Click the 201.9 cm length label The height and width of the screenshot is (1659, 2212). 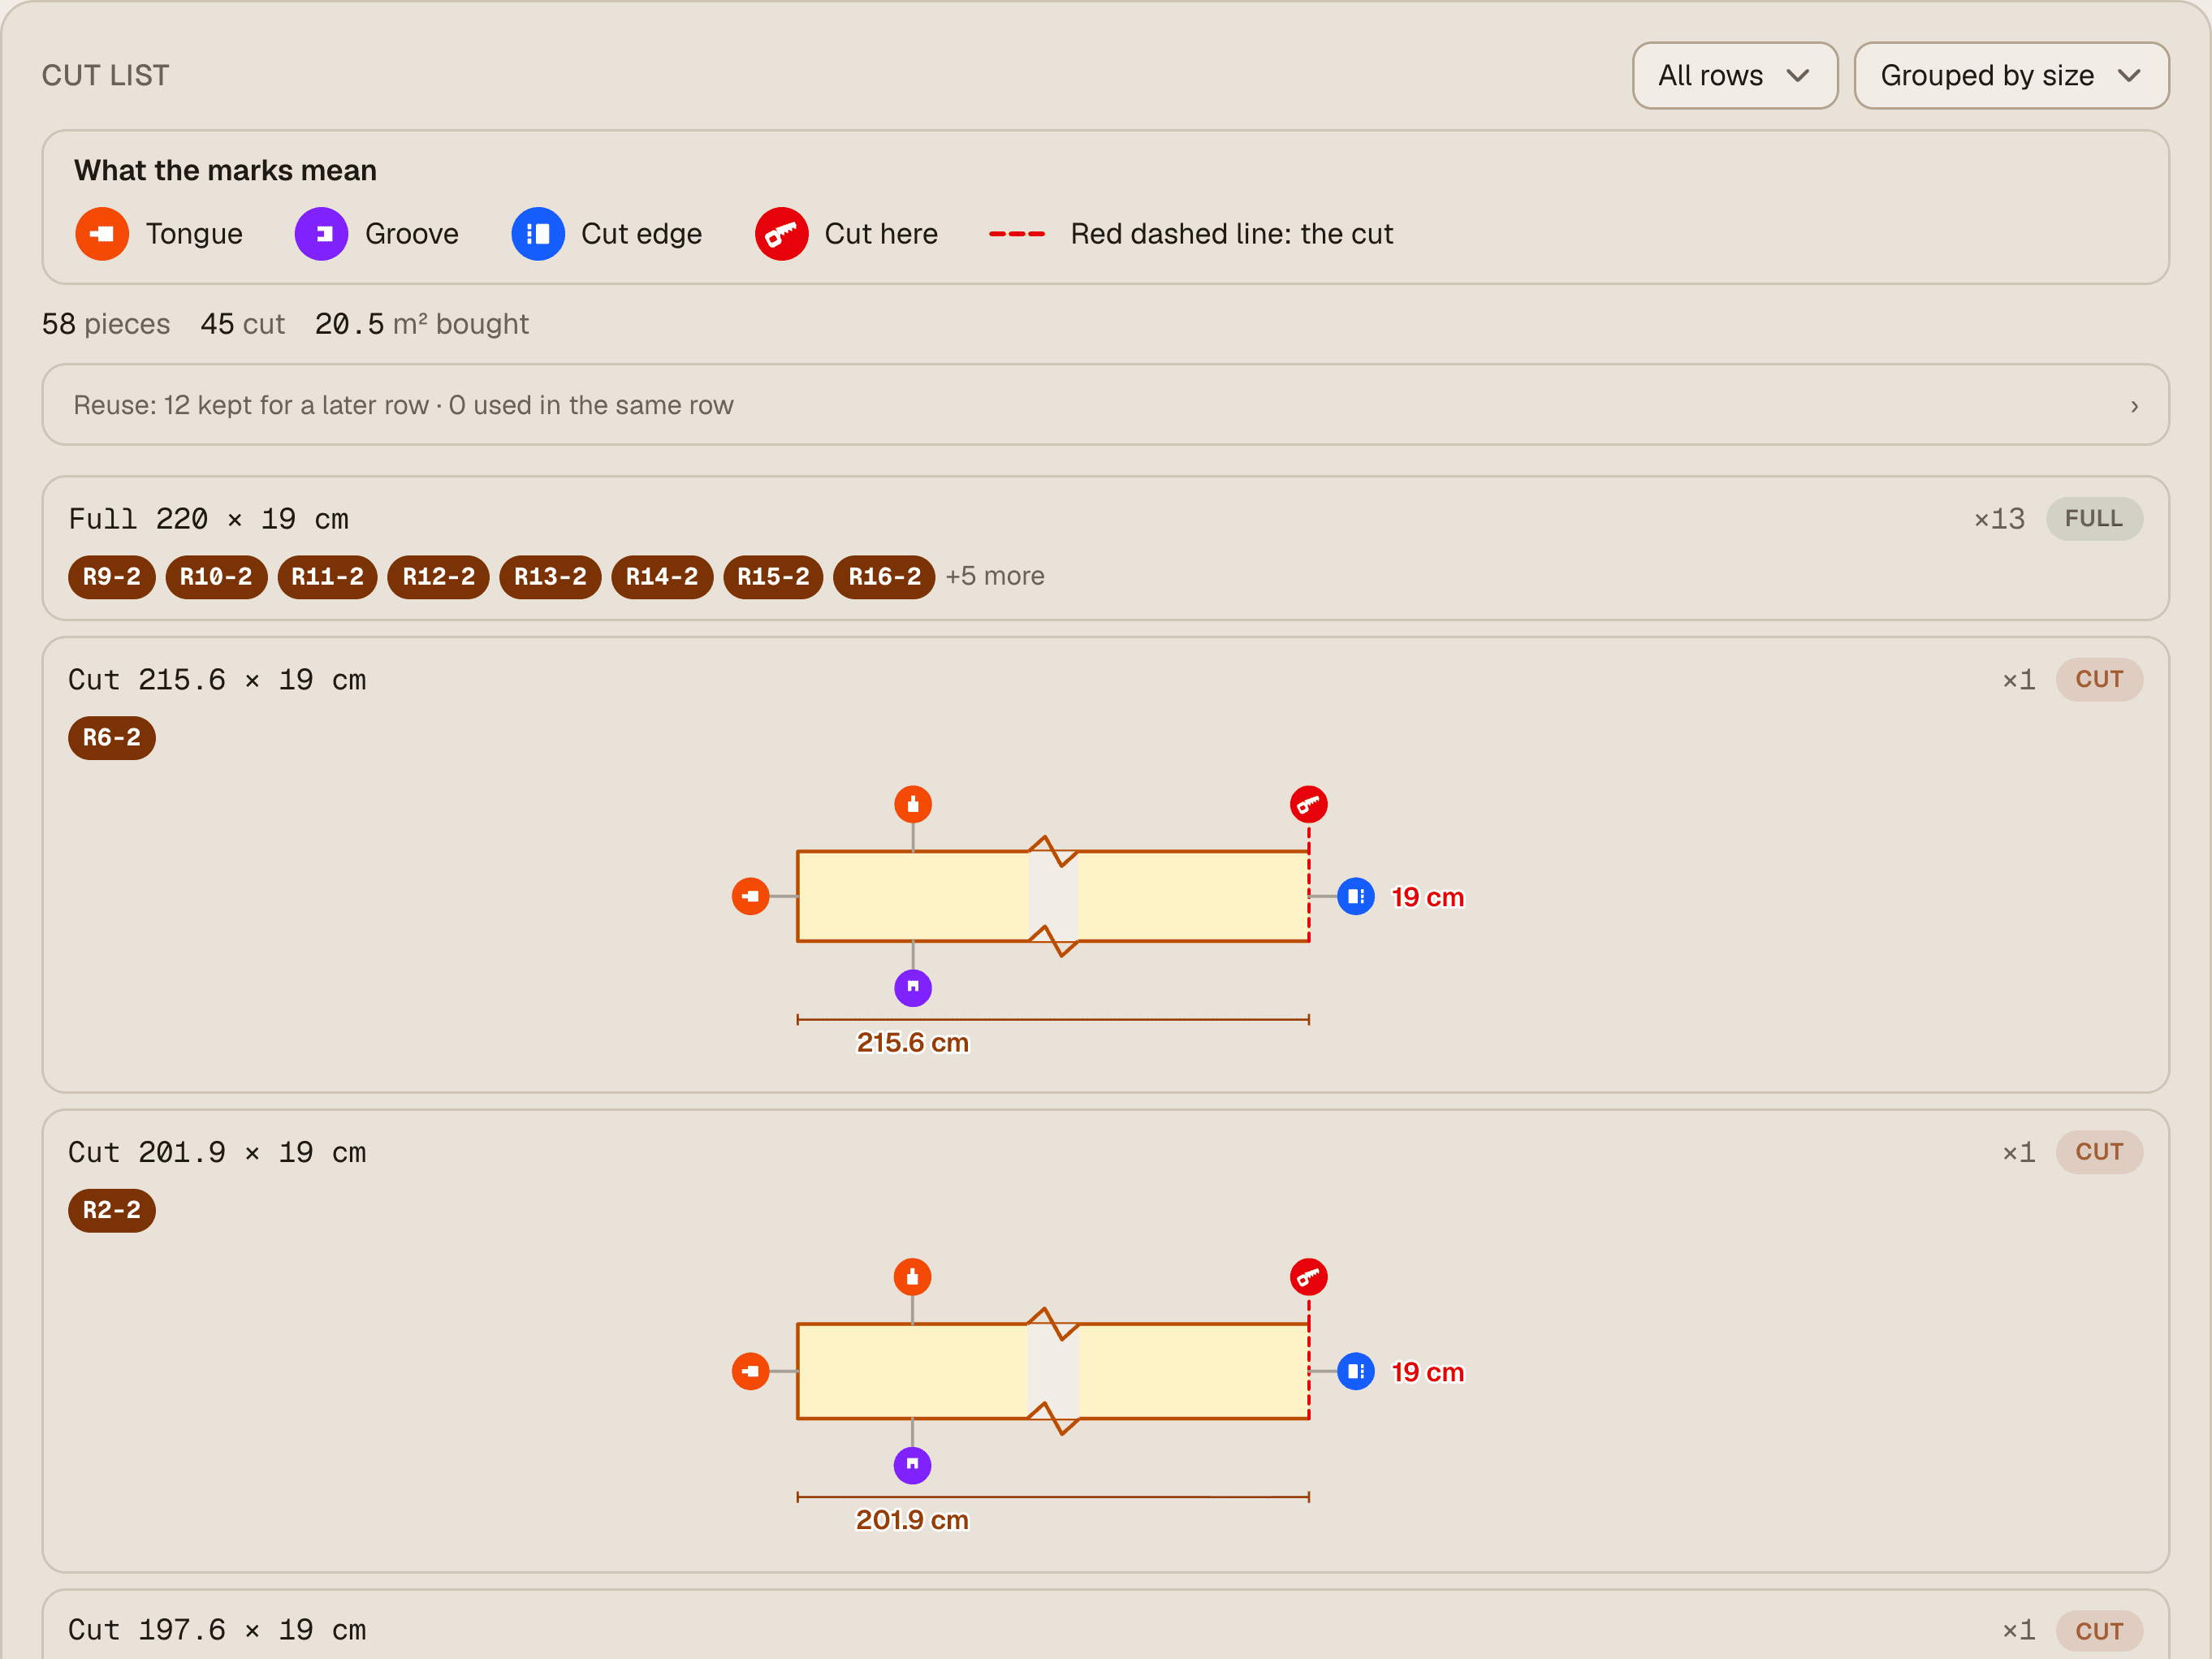point(912,1520)
